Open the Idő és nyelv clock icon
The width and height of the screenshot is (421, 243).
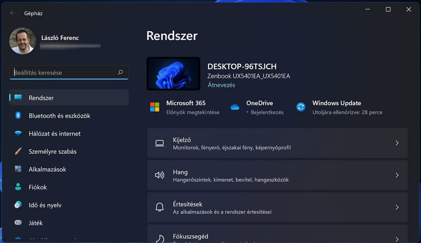[18, 204]
